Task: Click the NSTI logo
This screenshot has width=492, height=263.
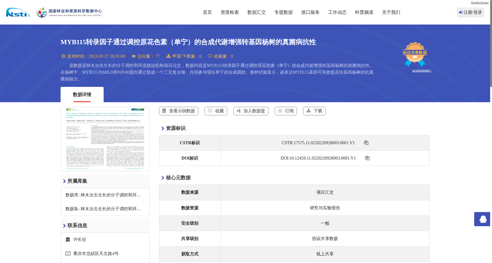Action: [18, 12]
